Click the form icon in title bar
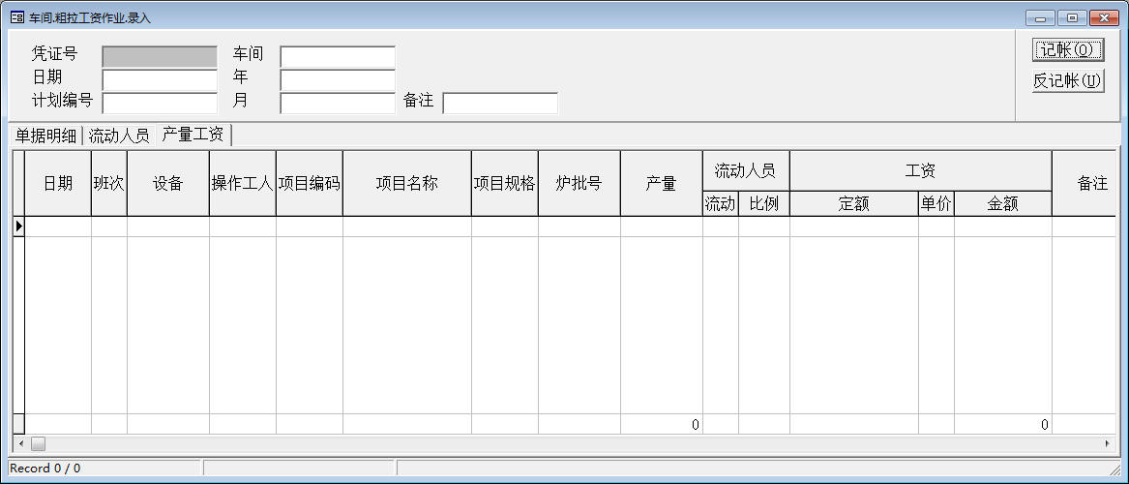This screenshot has height=484, width=1129. click(x=16, y=17)
